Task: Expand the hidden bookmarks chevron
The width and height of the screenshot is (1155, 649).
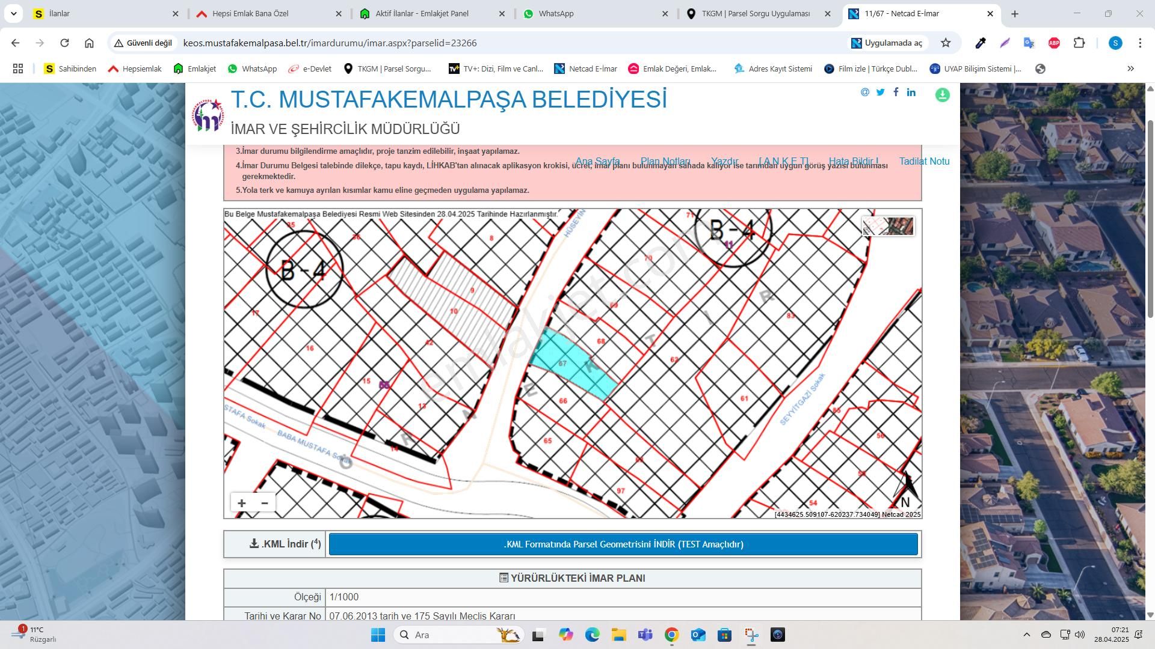Action: (1130, 69)
